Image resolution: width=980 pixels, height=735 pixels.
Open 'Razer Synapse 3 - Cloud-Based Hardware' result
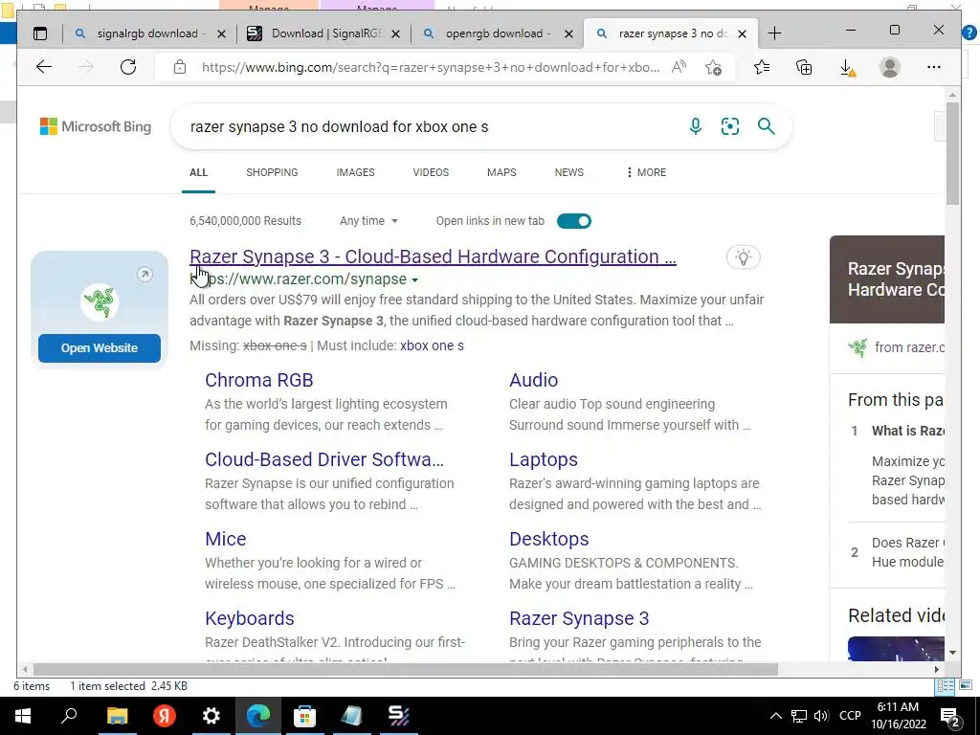click(433, 256)
